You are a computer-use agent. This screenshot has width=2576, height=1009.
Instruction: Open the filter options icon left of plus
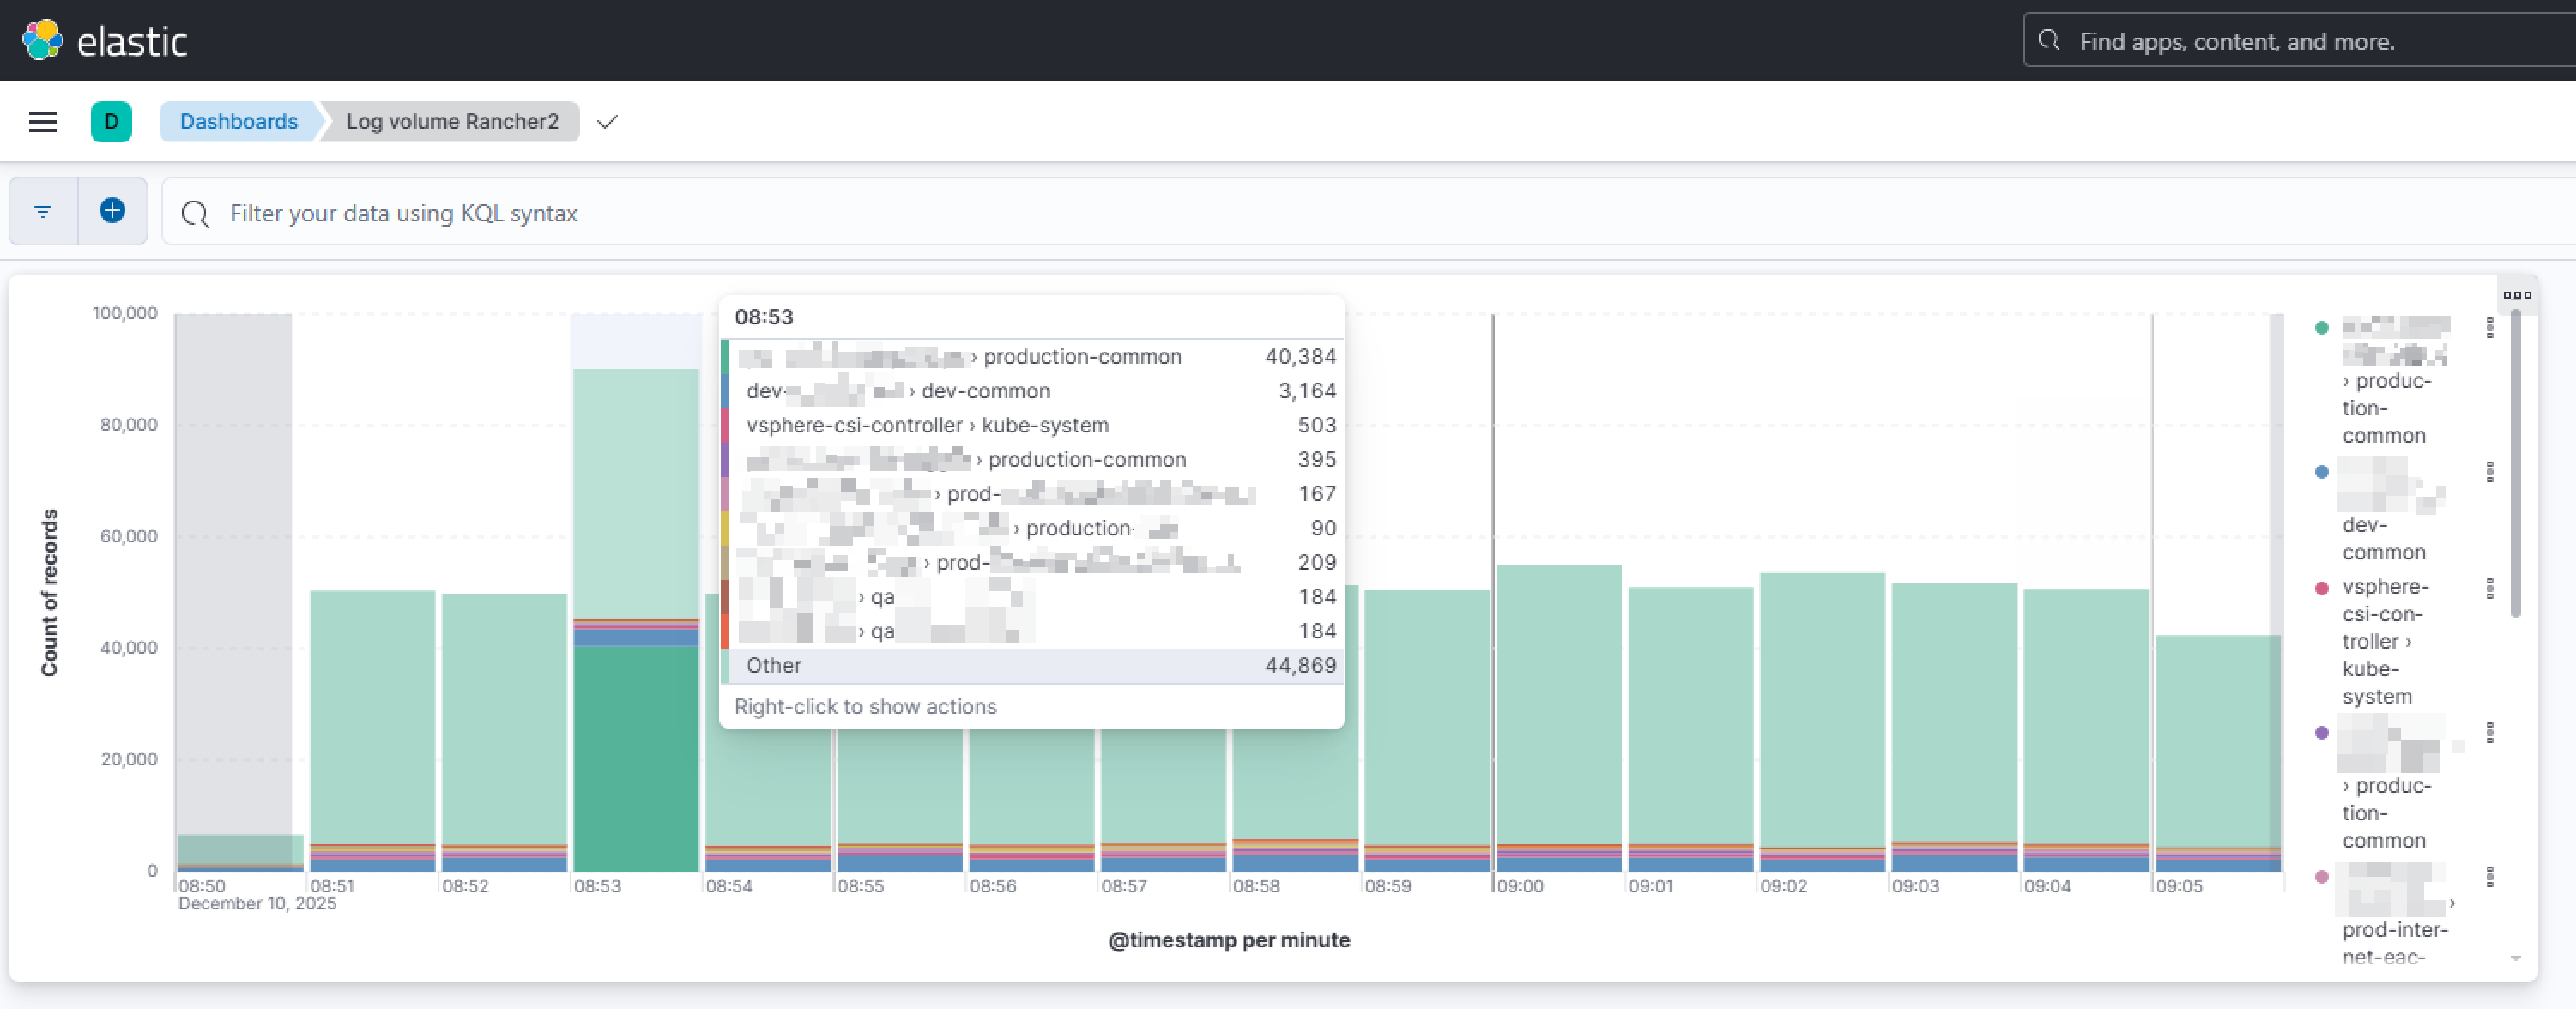coord(42,211)
